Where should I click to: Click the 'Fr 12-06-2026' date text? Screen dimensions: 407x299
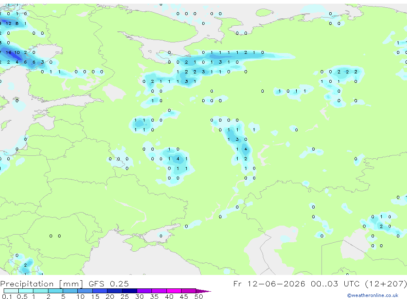click(x=269, y=283)
